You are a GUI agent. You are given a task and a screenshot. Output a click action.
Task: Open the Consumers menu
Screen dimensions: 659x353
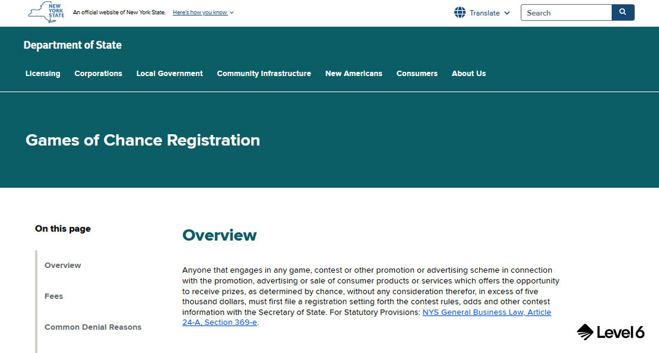[417, 74]
